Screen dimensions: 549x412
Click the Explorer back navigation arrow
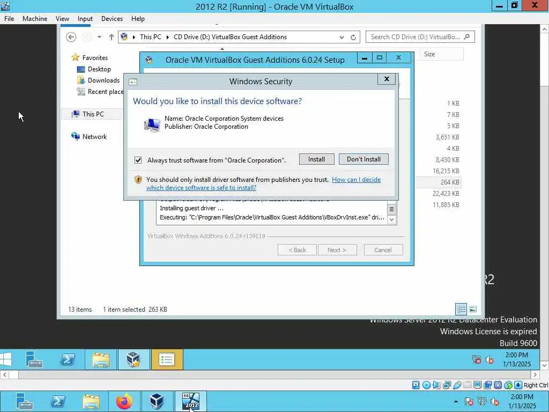click(x=71, y=37)
